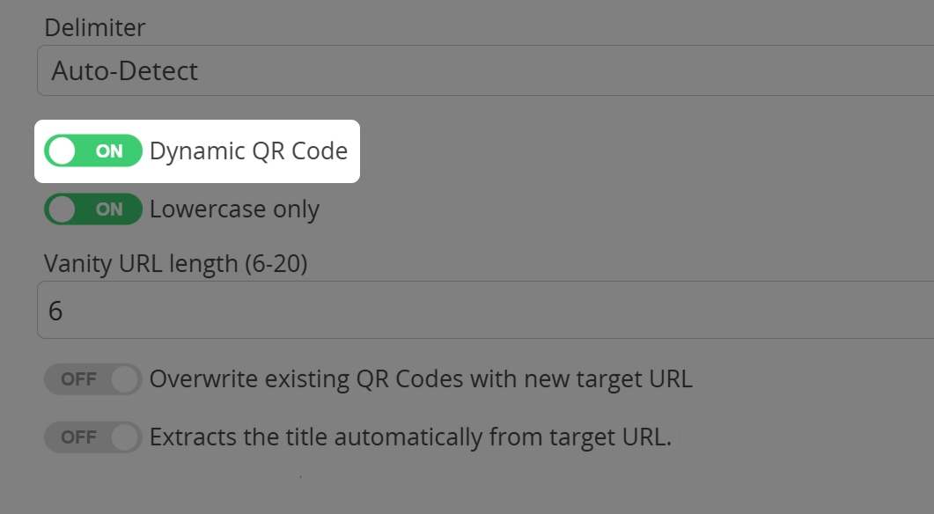Click the Auto-Detect value in Delimiter
The height and width of the screenshot is (514, 934).
pos(125,70)
